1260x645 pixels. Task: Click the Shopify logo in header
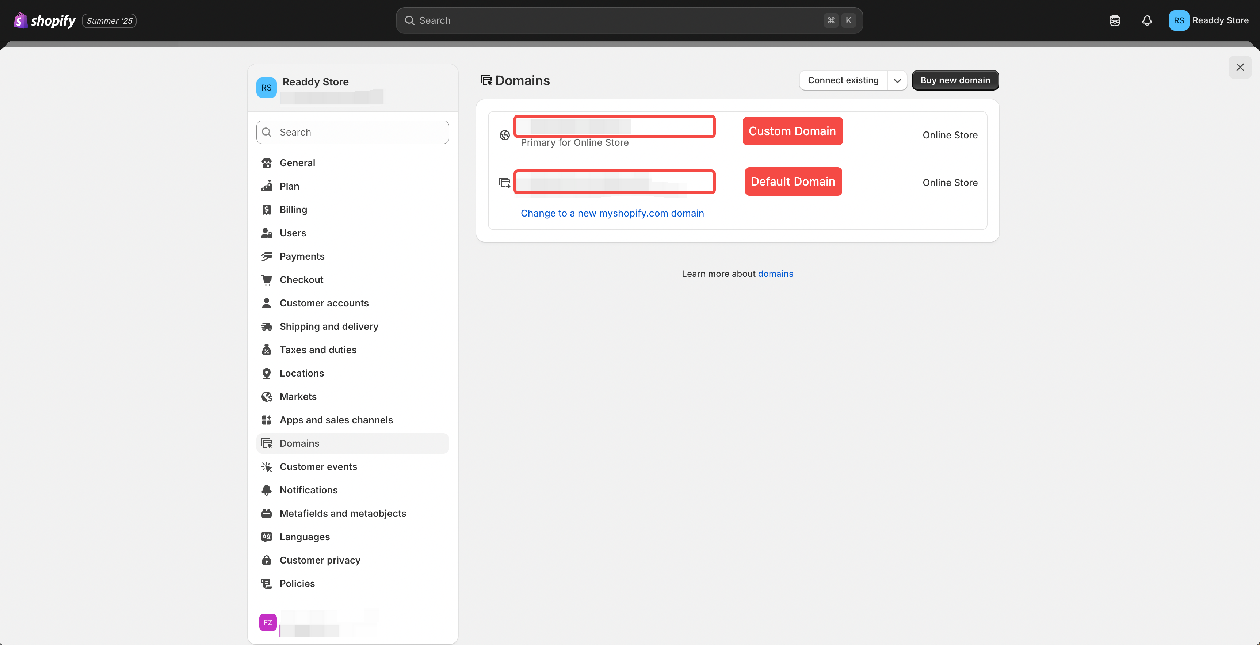point(45,20)
